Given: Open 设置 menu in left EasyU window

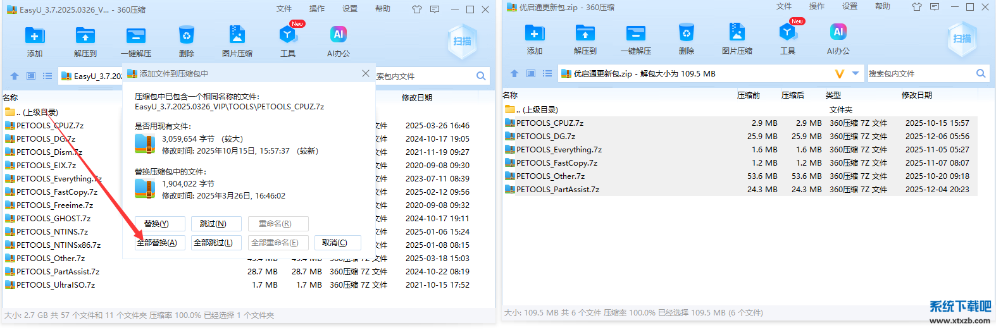Looking at the screenshot, I should click(350, 9).
